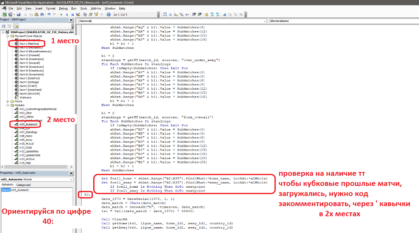Click View Code button in Project panel
Image resolution: width=419 pixels, height=233 pixels.
(x=3, y=26)
